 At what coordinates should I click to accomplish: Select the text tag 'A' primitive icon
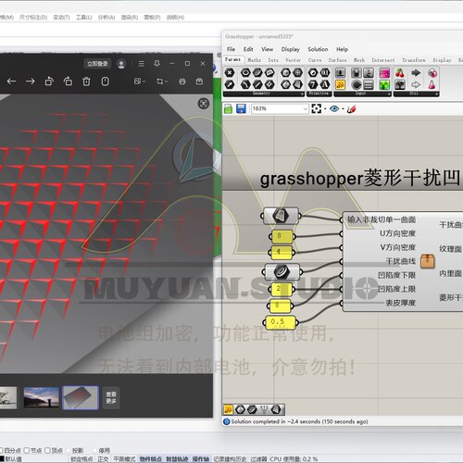pyautogui.click(x=325, y=84)
